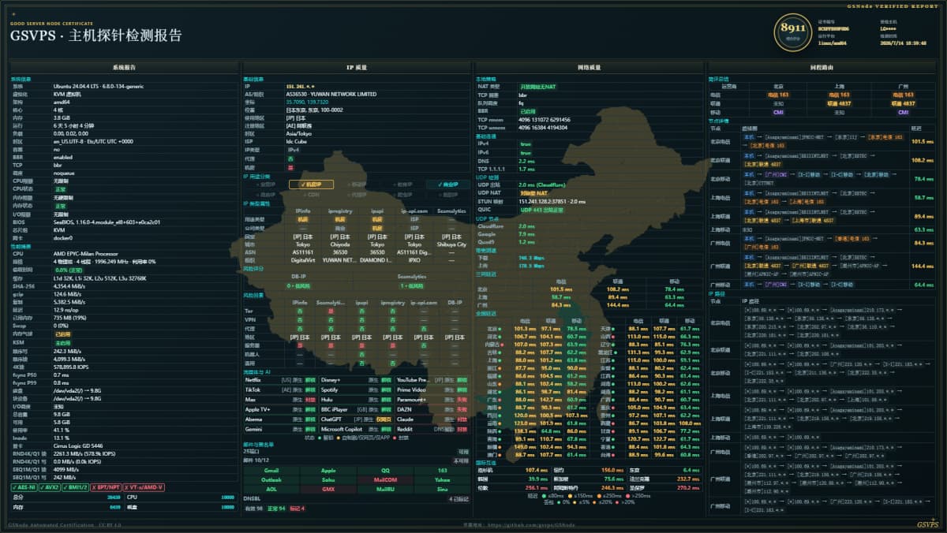Click the Netflix streaming unlock row
The image size is (947, 533).
coord(281,380)
